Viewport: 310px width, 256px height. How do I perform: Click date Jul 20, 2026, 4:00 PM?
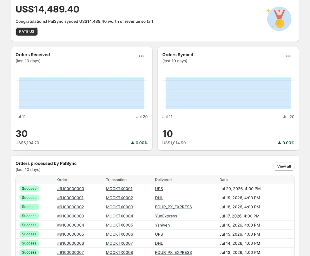(x=240, y=189)
